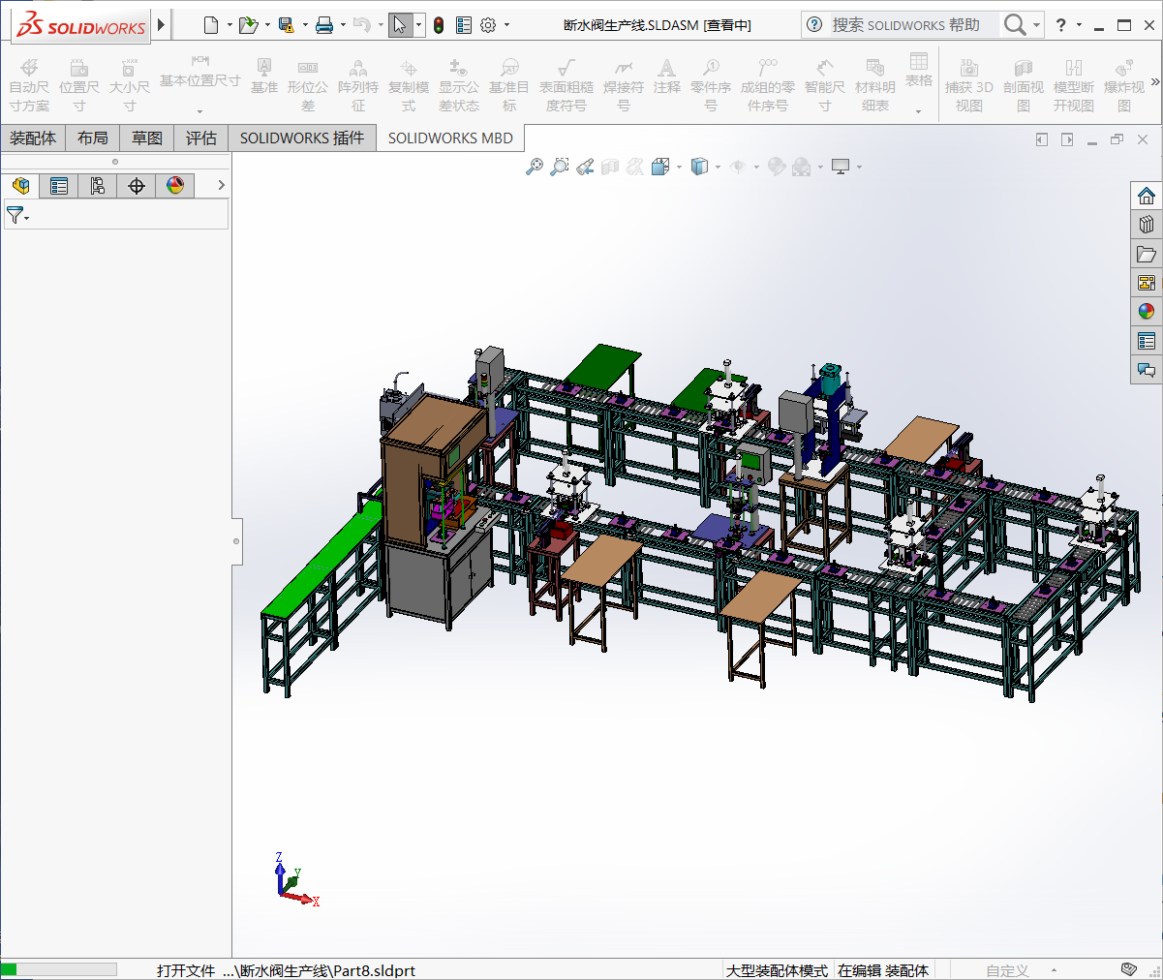Click the Zoom to Fit icon
Screen dimensions: 1163x980
[534, 167]
